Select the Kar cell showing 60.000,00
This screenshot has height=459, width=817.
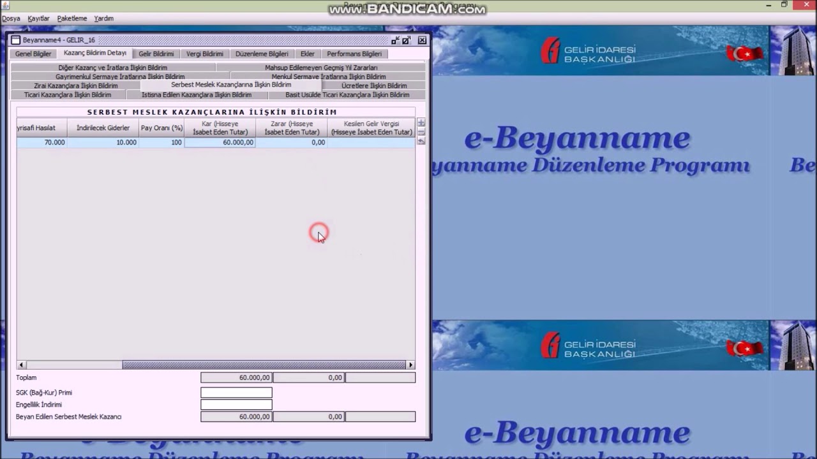click(x=220, y=143)
